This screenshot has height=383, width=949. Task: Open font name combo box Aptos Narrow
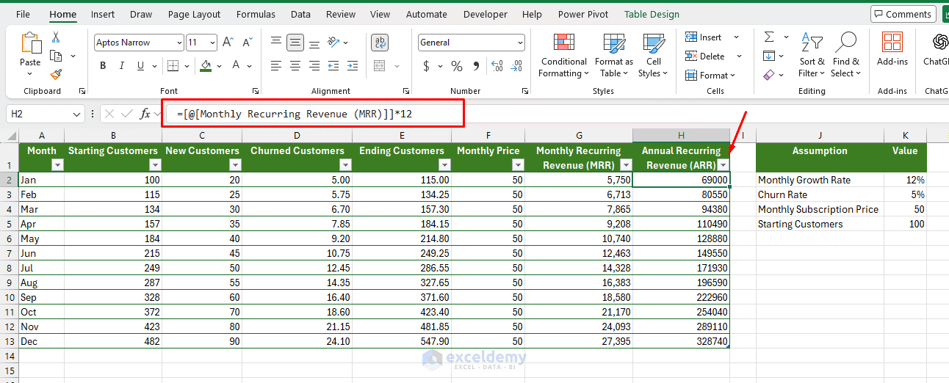click(x=138, y=43)
